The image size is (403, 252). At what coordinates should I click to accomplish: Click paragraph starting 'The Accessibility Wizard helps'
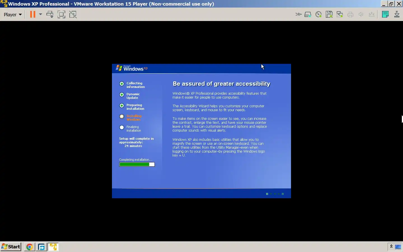pyautogui.click(x=218, y=108)
